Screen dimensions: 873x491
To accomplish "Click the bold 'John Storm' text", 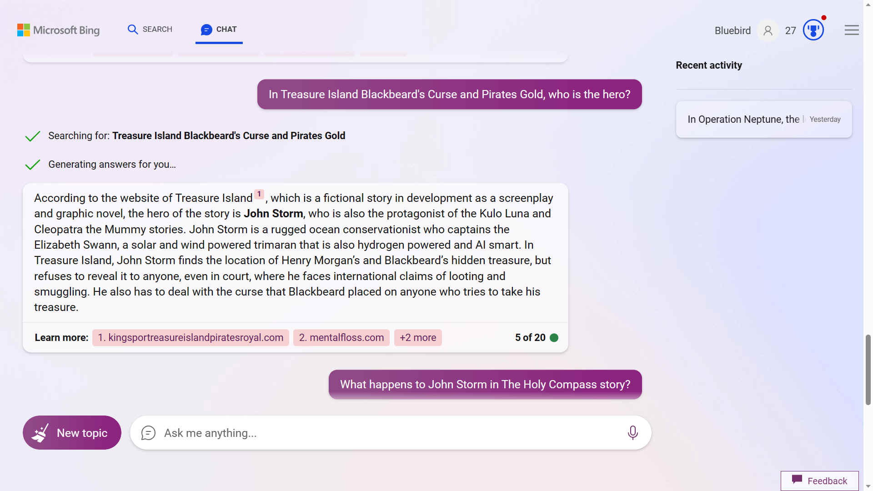I will point(273,213).
